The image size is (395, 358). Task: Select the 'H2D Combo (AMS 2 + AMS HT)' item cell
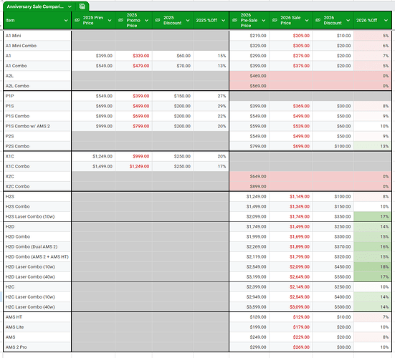pos(37,257)
